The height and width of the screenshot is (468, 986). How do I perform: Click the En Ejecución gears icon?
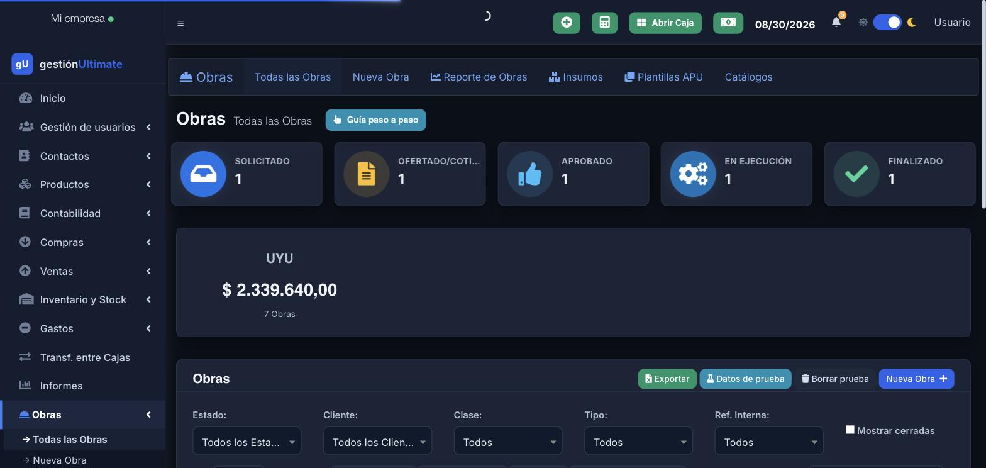(693, 174)
